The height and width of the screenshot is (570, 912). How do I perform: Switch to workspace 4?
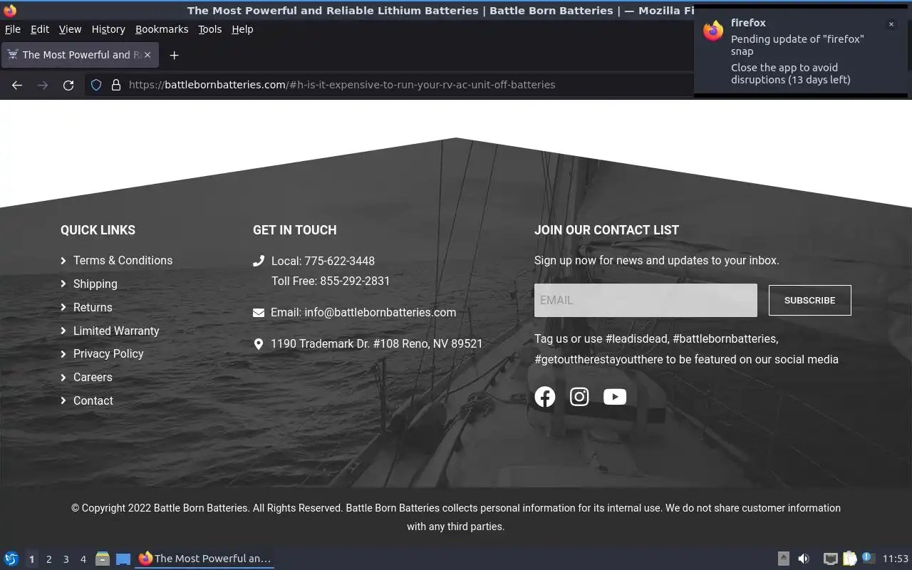click(x=83, y=559)
